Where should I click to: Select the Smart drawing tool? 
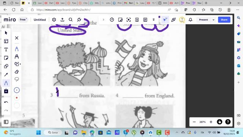click(x=17, y=64)
